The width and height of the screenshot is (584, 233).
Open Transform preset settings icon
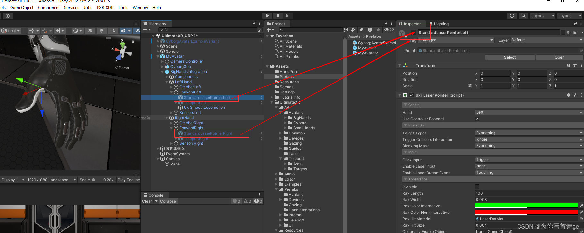(x=575, y=65)
